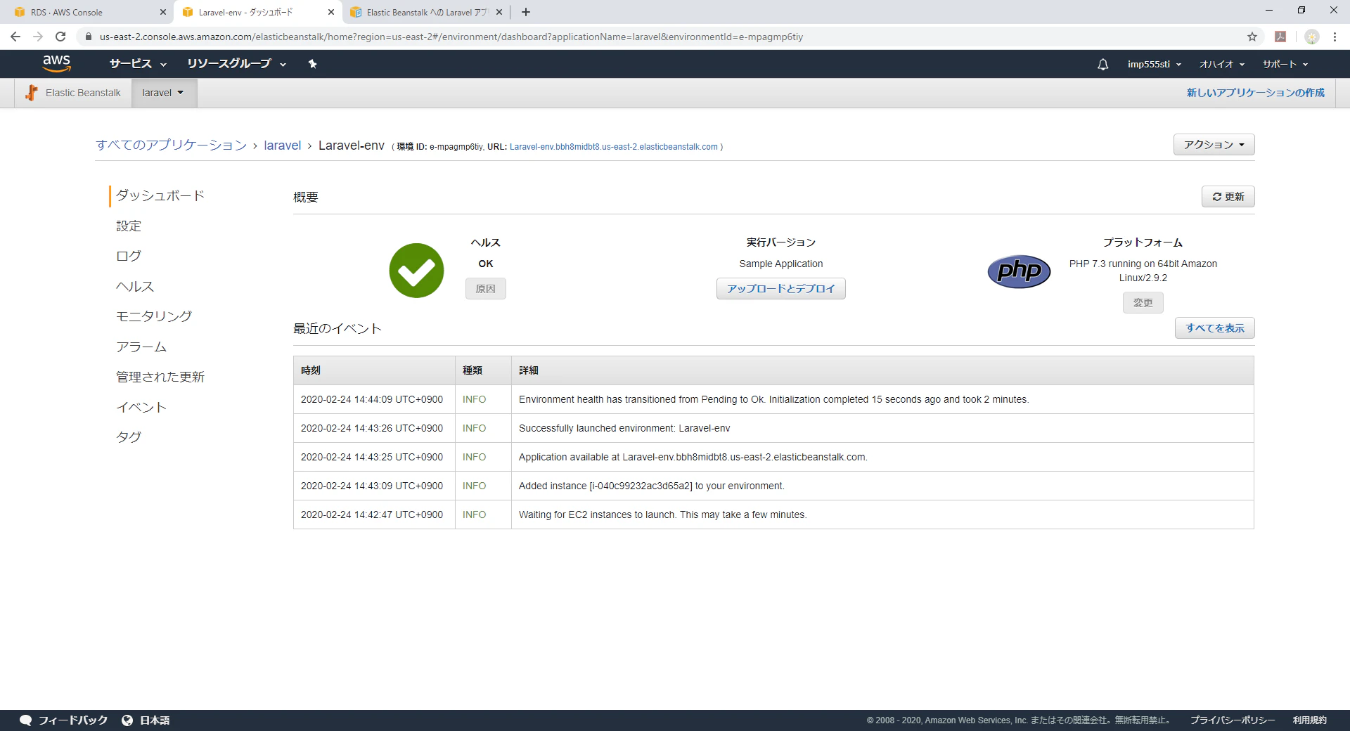The image size is (1350, 731).
Task: Expand the laravel application dropdown
Action: [164, 93]
